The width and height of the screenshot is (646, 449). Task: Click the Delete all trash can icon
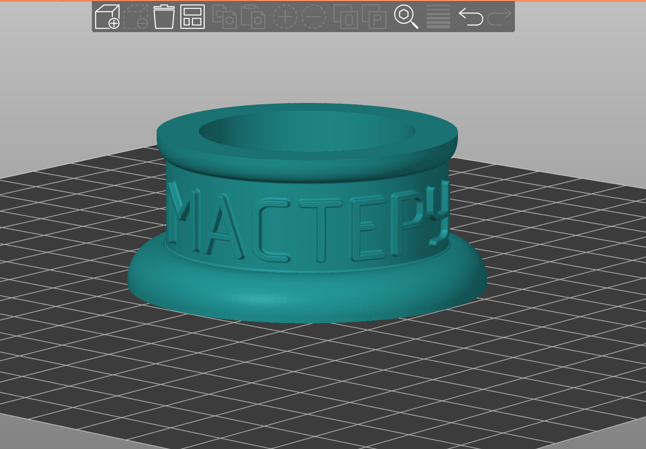click(x=164, y=17)
